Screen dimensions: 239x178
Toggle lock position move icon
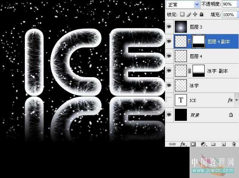coord(195,14)
